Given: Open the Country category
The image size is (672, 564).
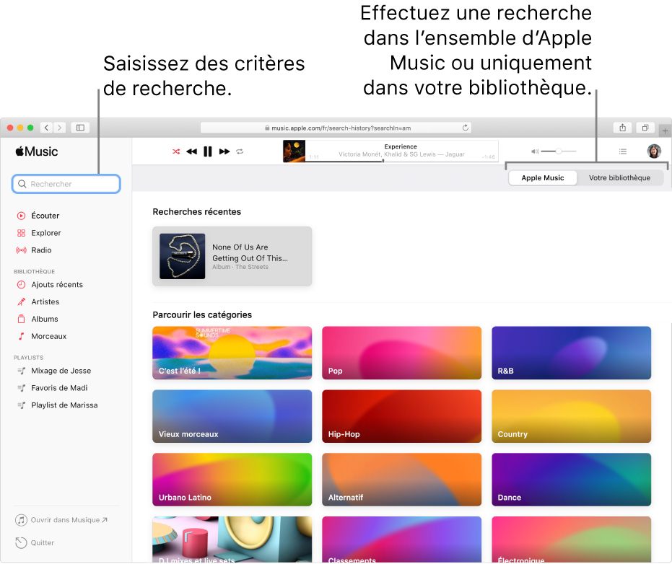Looking at the screenshot, I should pyautogui.click(x=571, y=416).
